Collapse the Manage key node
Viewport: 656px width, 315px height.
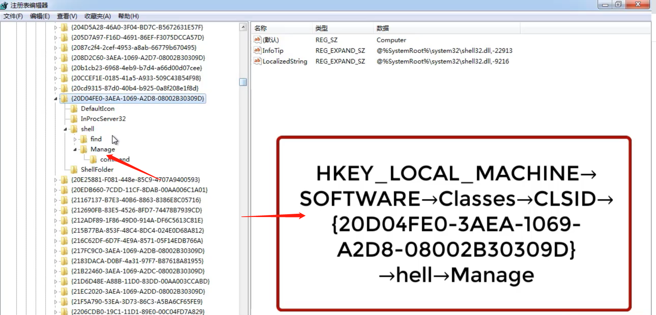(75, 150)
